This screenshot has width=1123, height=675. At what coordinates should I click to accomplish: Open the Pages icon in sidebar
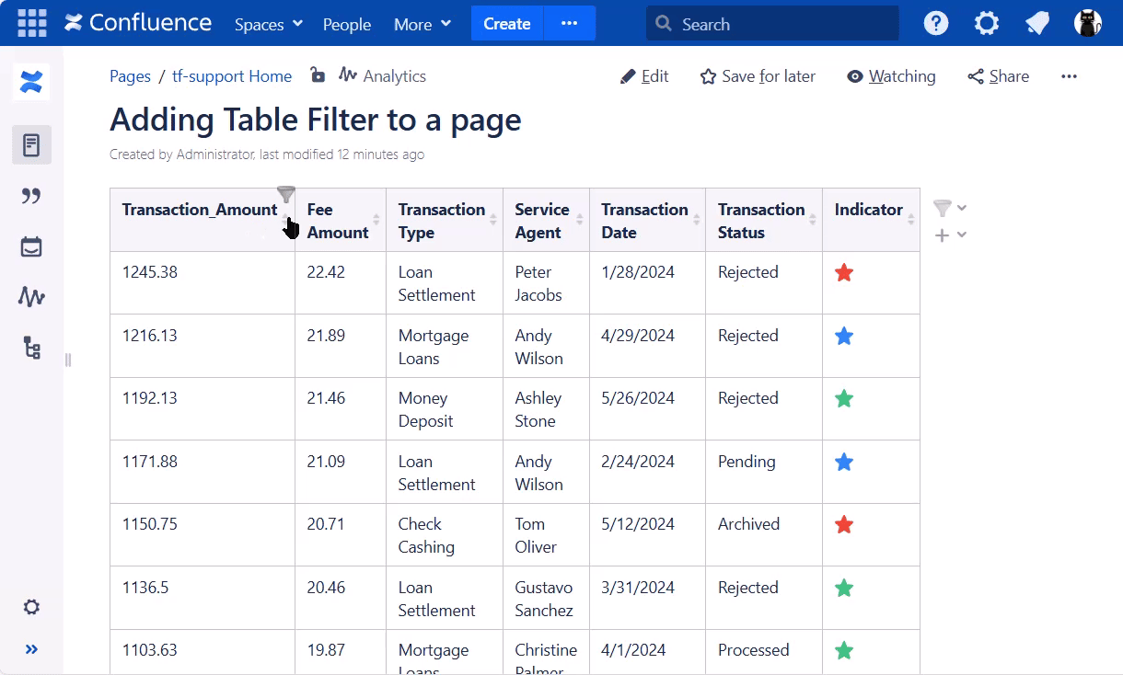pos(31,145)
